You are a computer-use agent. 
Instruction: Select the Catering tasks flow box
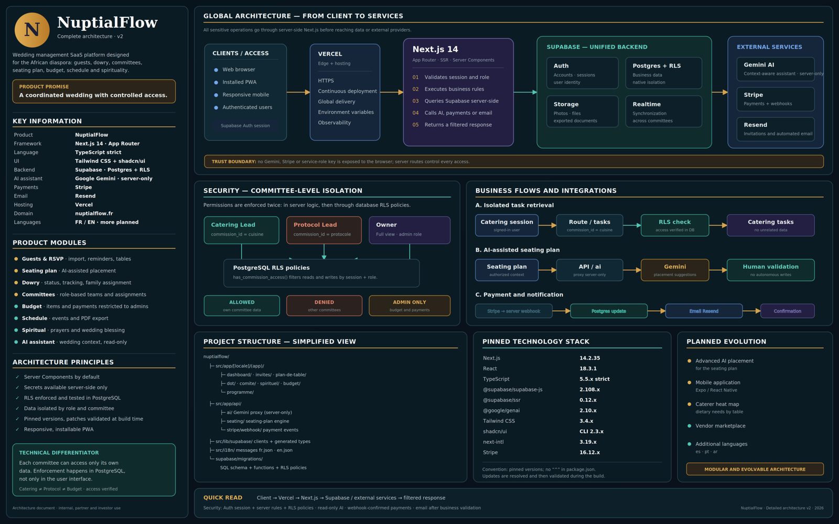[770, 225]
